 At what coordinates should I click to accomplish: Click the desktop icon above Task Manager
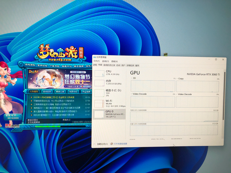(x=166, y=54)
